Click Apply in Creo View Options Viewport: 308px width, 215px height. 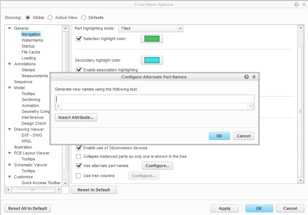click(225, 208)
